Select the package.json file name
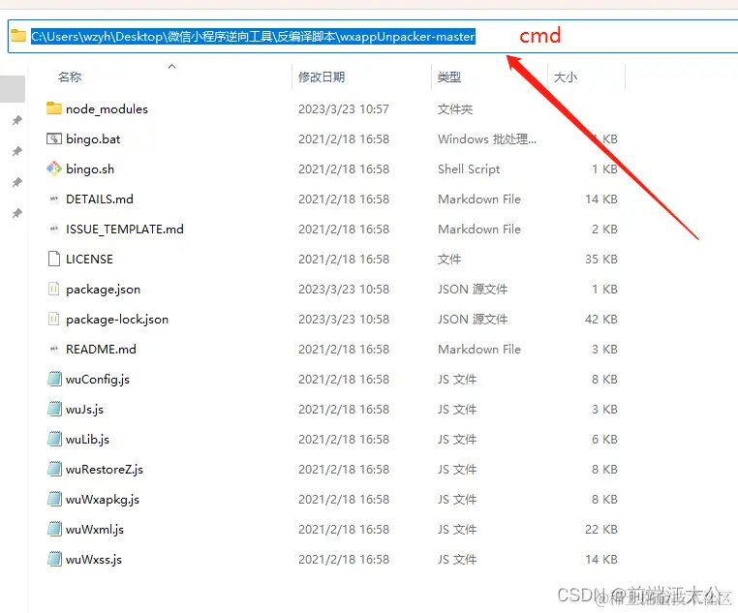This screenshot has width=738, height=613. tap(103, 290)
